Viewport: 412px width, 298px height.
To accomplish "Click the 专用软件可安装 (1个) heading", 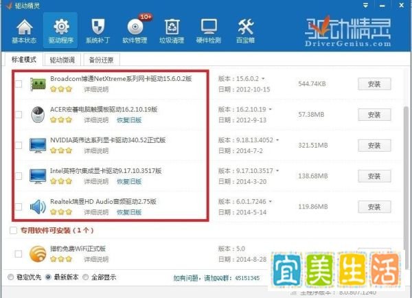I will pos(57,231).
